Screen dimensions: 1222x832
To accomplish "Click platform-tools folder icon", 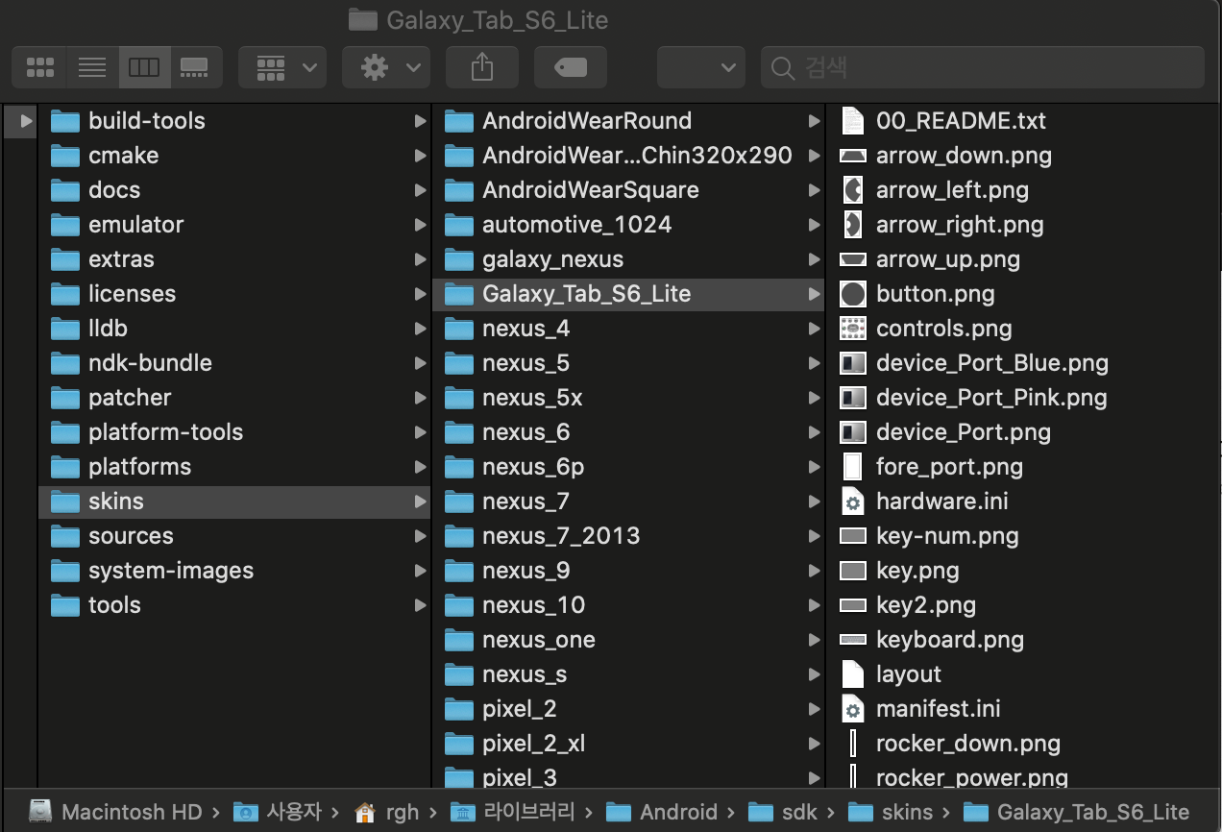I will [x=65, y=432].
